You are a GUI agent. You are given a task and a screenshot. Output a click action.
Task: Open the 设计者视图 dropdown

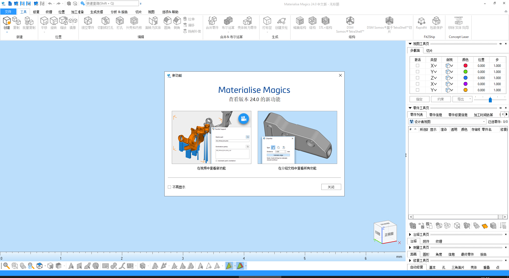click(x=484, y=122)
